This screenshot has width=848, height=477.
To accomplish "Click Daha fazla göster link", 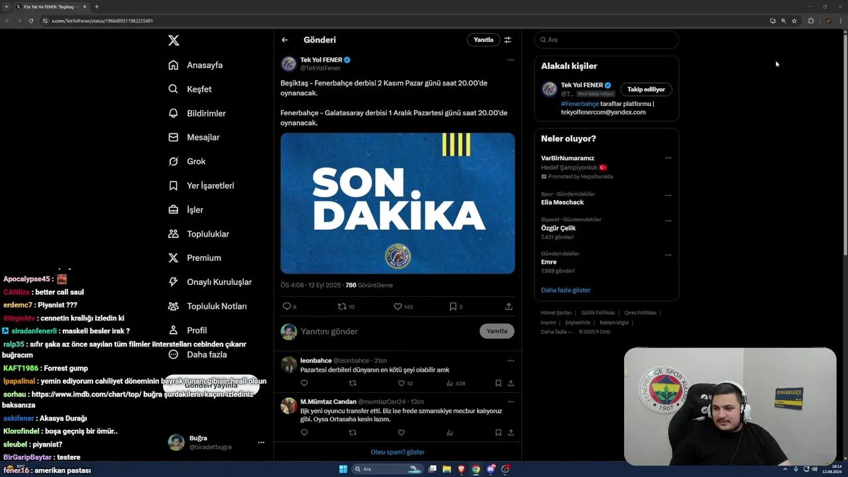I will [x=566, y=290].
